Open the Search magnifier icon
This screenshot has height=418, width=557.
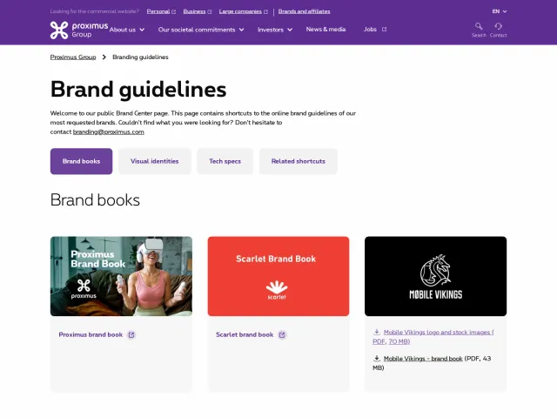(479, 26)
